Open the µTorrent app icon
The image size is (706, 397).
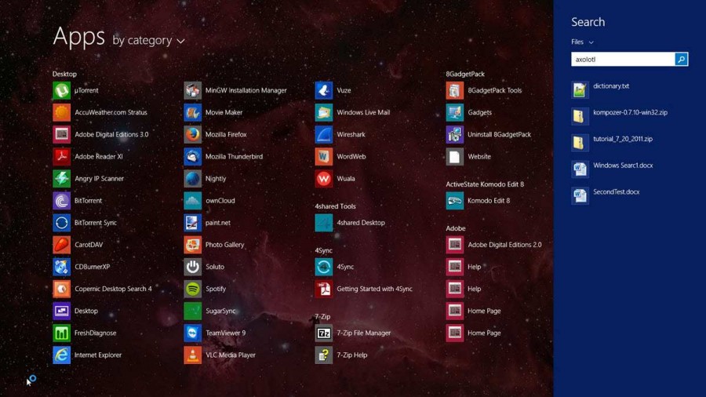62,90
